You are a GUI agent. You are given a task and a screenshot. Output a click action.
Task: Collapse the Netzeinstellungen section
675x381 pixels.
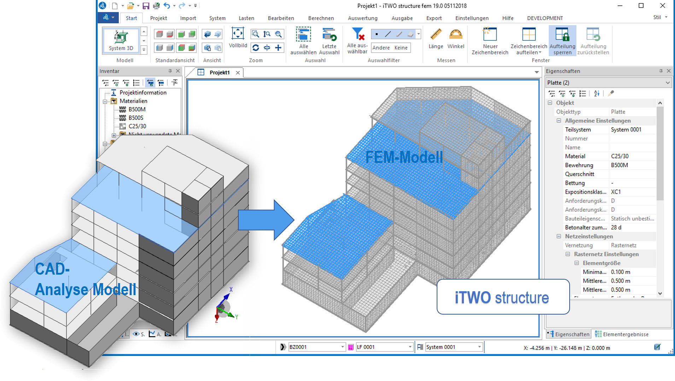click(x=559, y=236)
